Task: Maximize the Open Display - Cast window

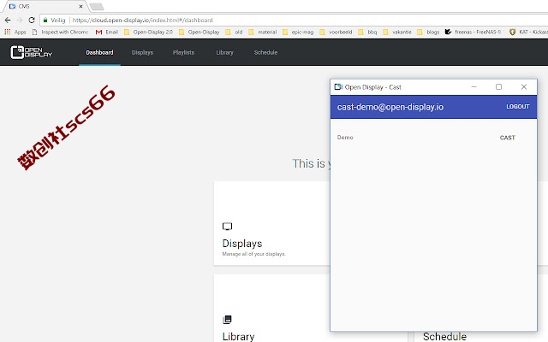Action: tap(498, 87)
